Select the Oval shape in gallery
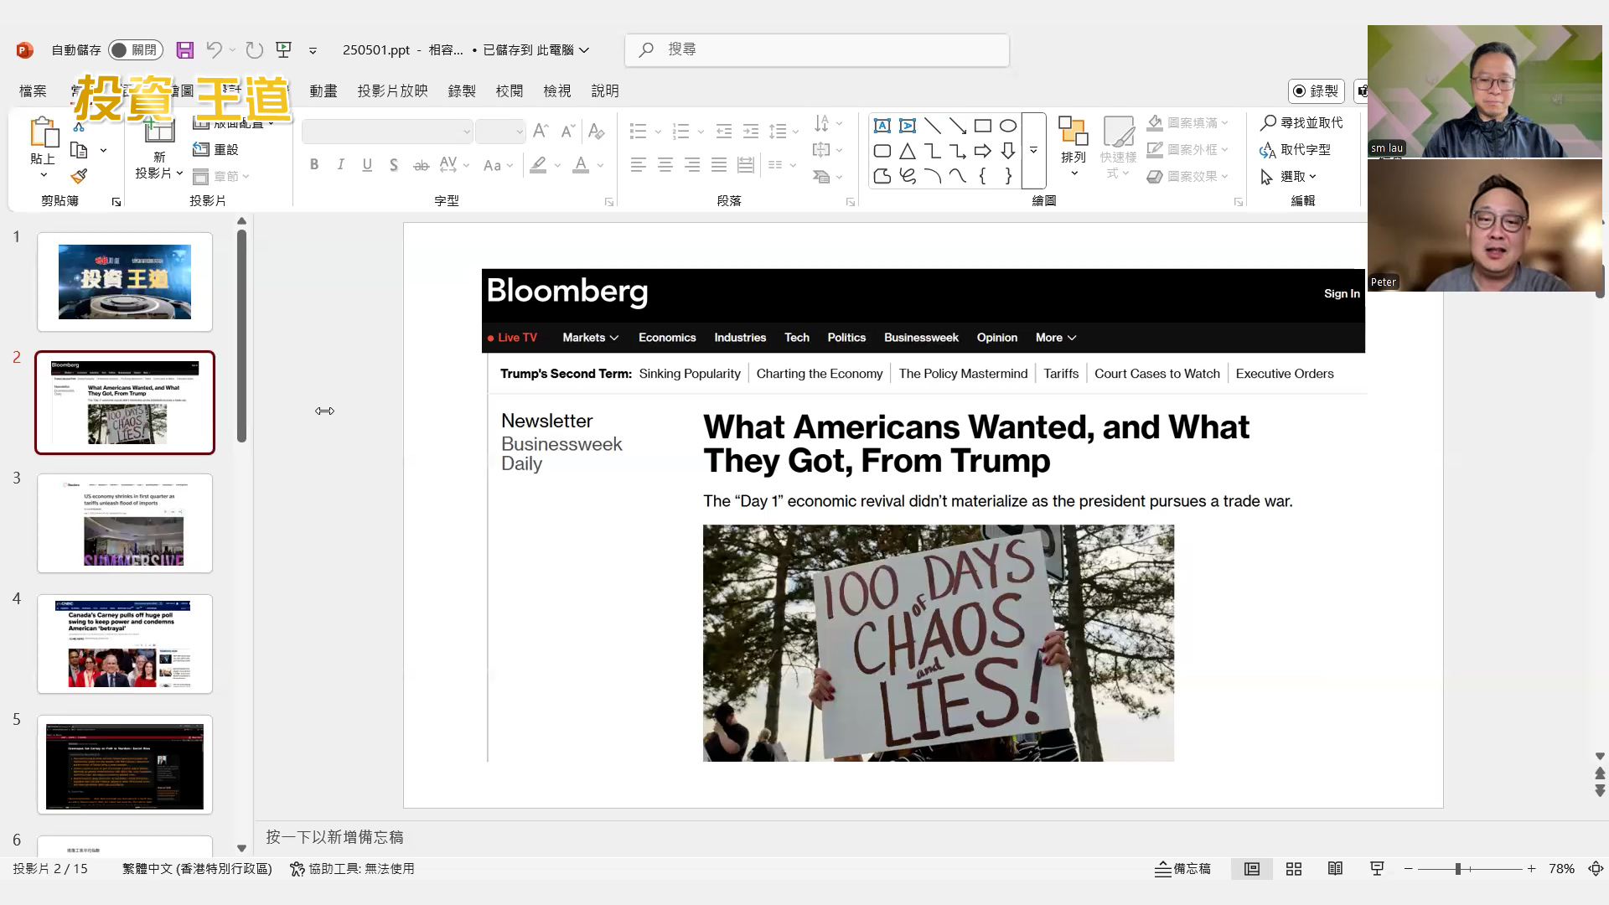 coord(1008,126)
